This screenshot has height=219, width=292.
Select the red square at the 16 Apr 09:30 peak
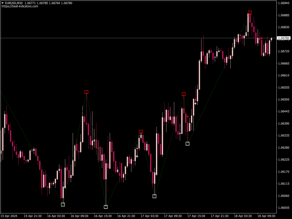click(x=86, y=92)
